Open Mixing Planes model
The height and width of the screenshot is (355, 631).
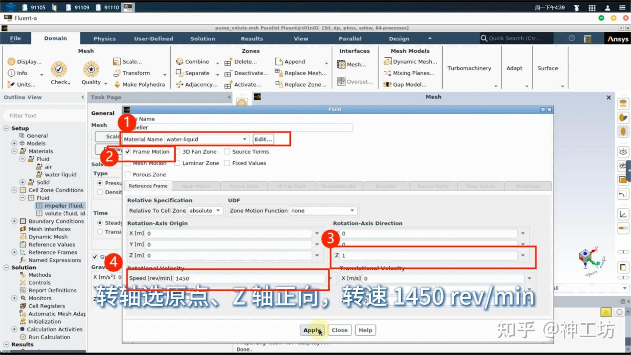pos(409,73)
